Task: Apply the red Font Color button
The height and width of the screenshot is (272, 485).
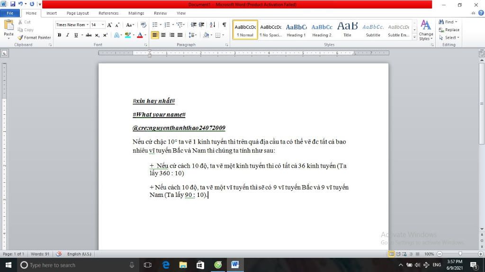Action: [x=140, y=35]
